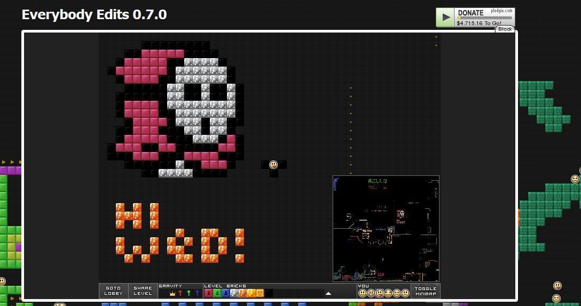The image size is (581, 306).
Task: Choose the yellow gold brick
Action: (x=252, y=293)
